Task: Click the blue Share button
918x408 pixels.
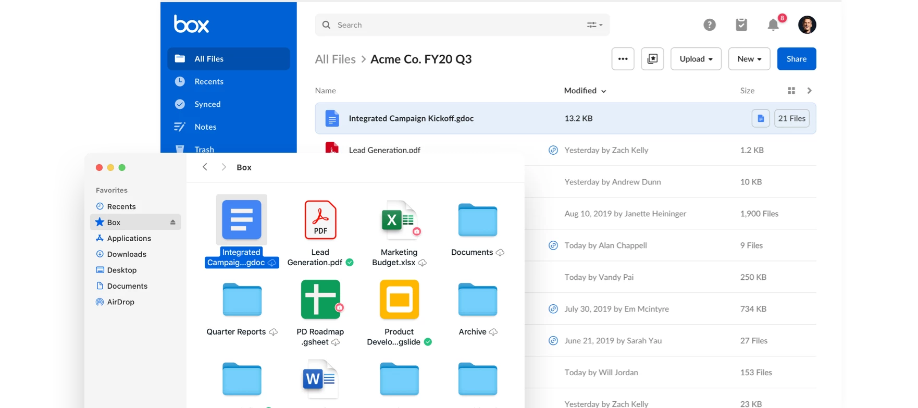Action: coord(797,59)
